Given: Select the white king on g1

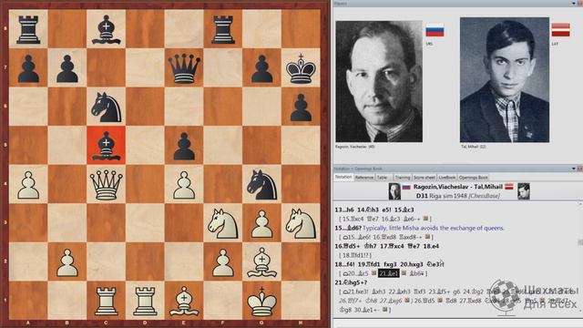Looking at the screenshot, I should click(x=262, y=301).
